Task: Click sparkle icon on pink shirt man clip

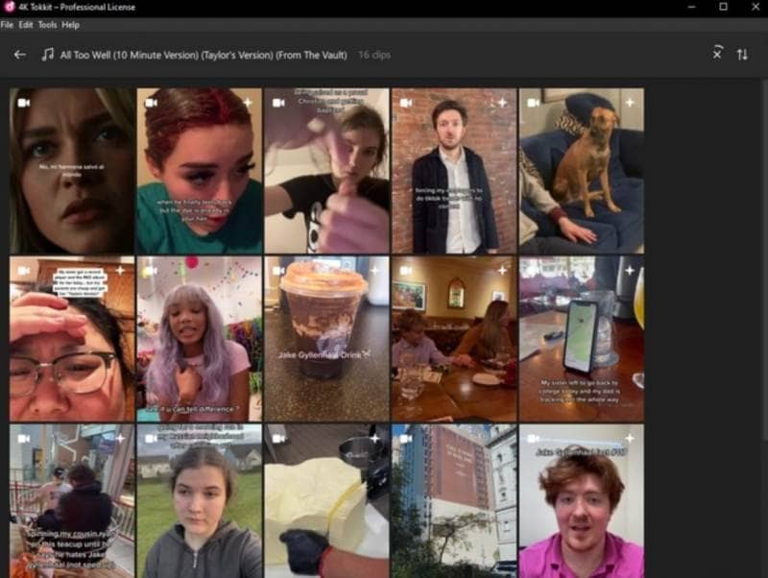Action: pos(630,439)
